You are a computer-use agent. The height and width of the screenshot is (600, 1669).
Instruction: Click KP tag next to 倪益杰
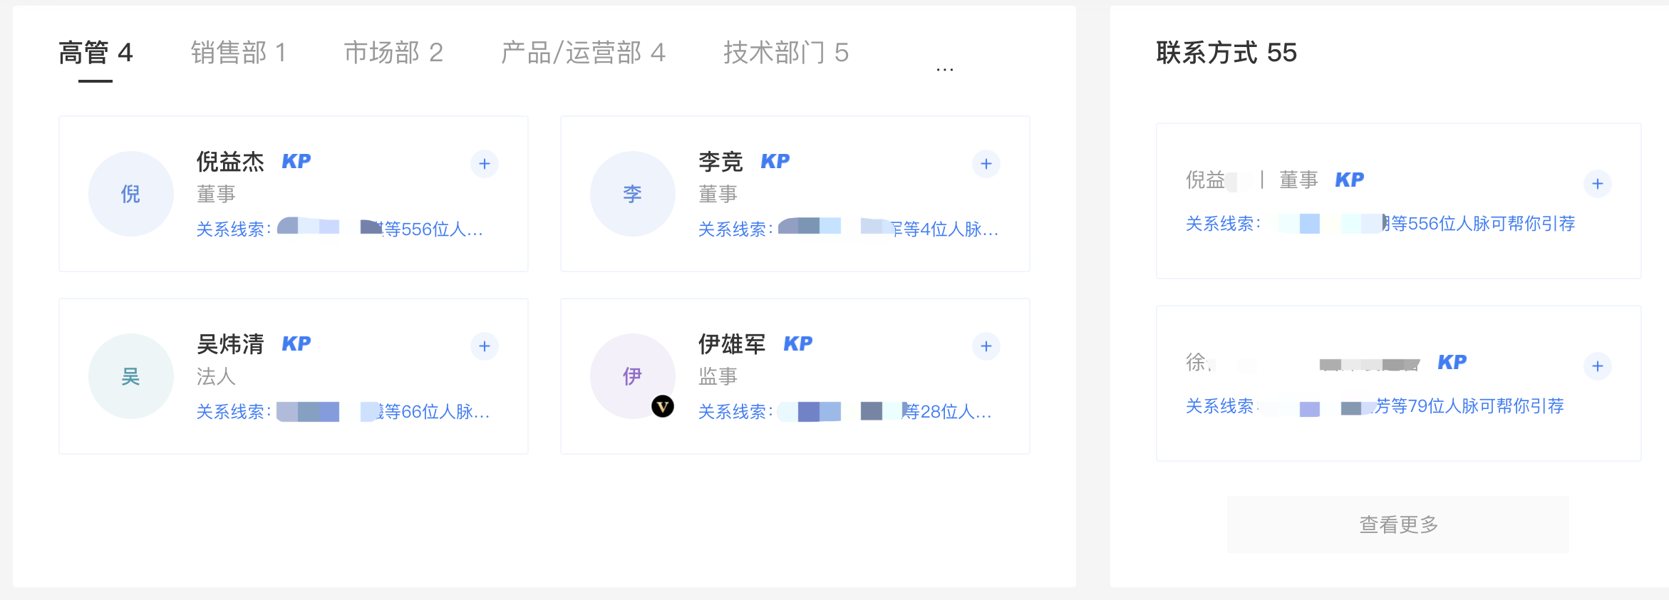pyautogui.click(x=296, y=162)
